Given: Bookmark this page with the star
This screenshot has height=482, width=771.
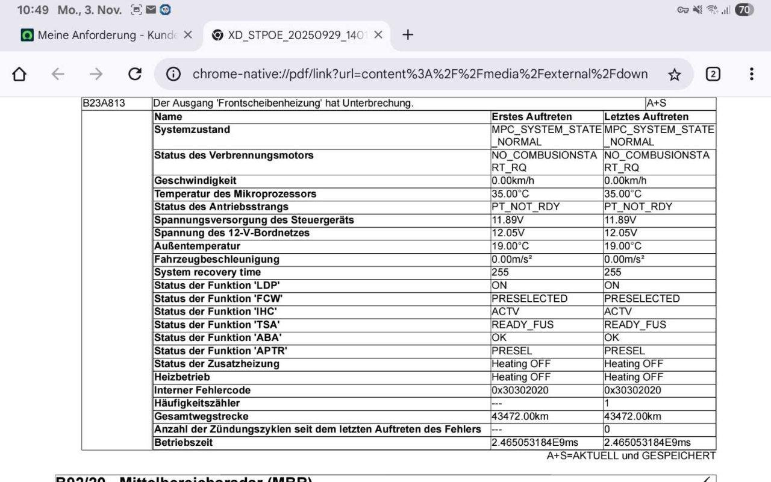Looking at the screenshot, I should [675, 74].
